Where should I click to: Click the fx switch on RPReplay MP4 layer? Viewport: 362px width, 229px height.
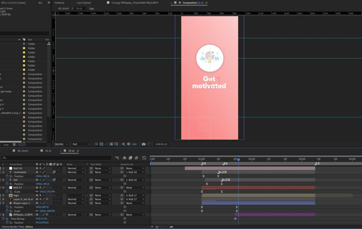click(x=47, y=215)
